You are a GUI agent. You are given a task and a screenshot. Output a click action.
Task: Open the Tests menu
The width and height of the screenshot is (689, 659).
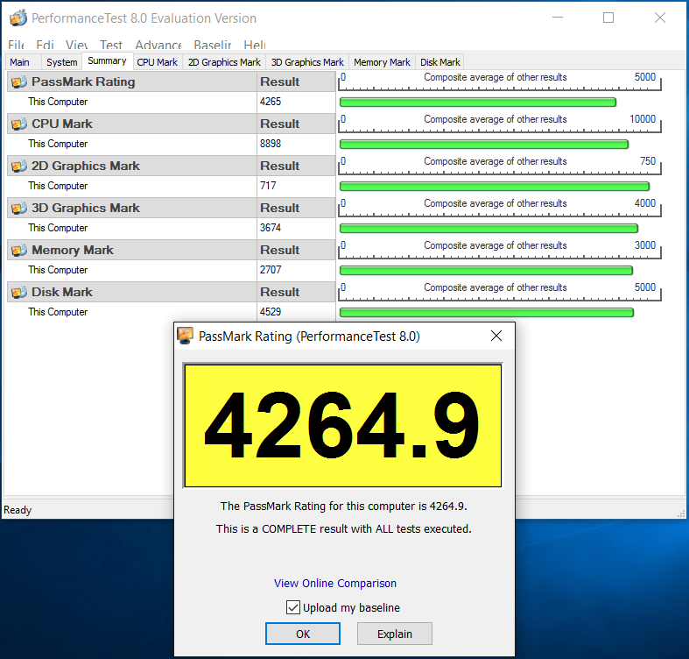pos(110,45)
